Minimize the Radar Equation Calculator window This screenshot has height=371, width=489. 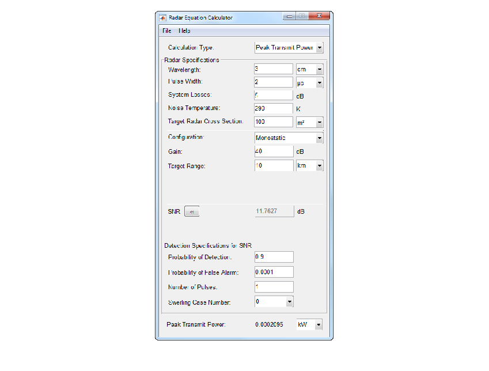[289, 16]
